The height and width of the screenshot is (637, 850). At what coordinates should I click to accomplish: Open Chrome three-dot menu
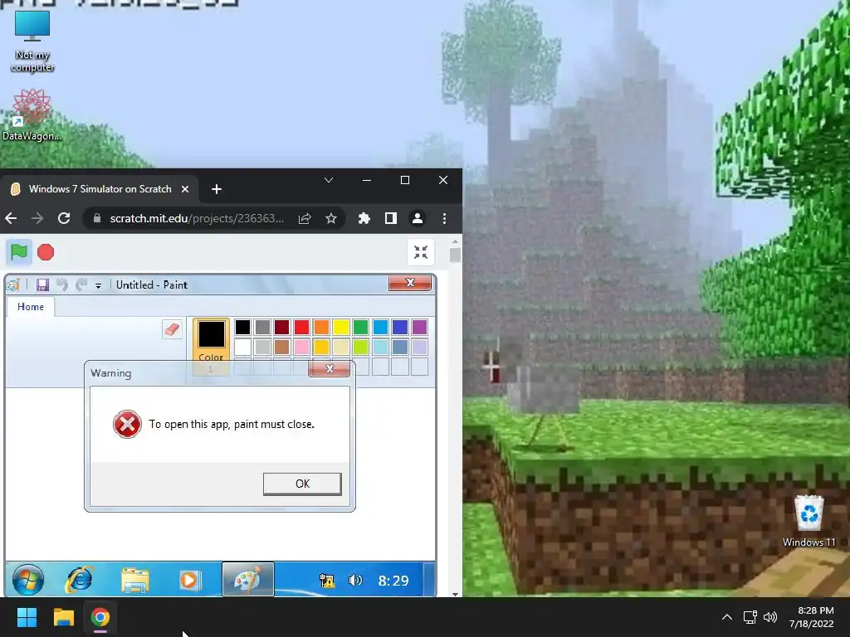pos(445,218)
